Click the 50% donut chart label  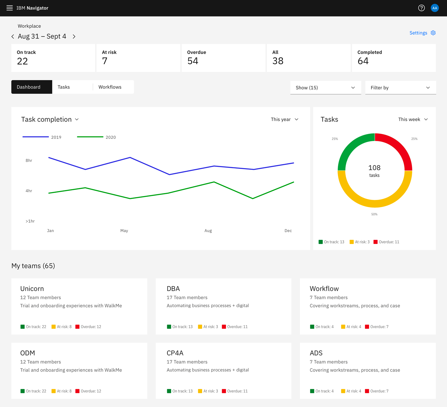point(374,214)
